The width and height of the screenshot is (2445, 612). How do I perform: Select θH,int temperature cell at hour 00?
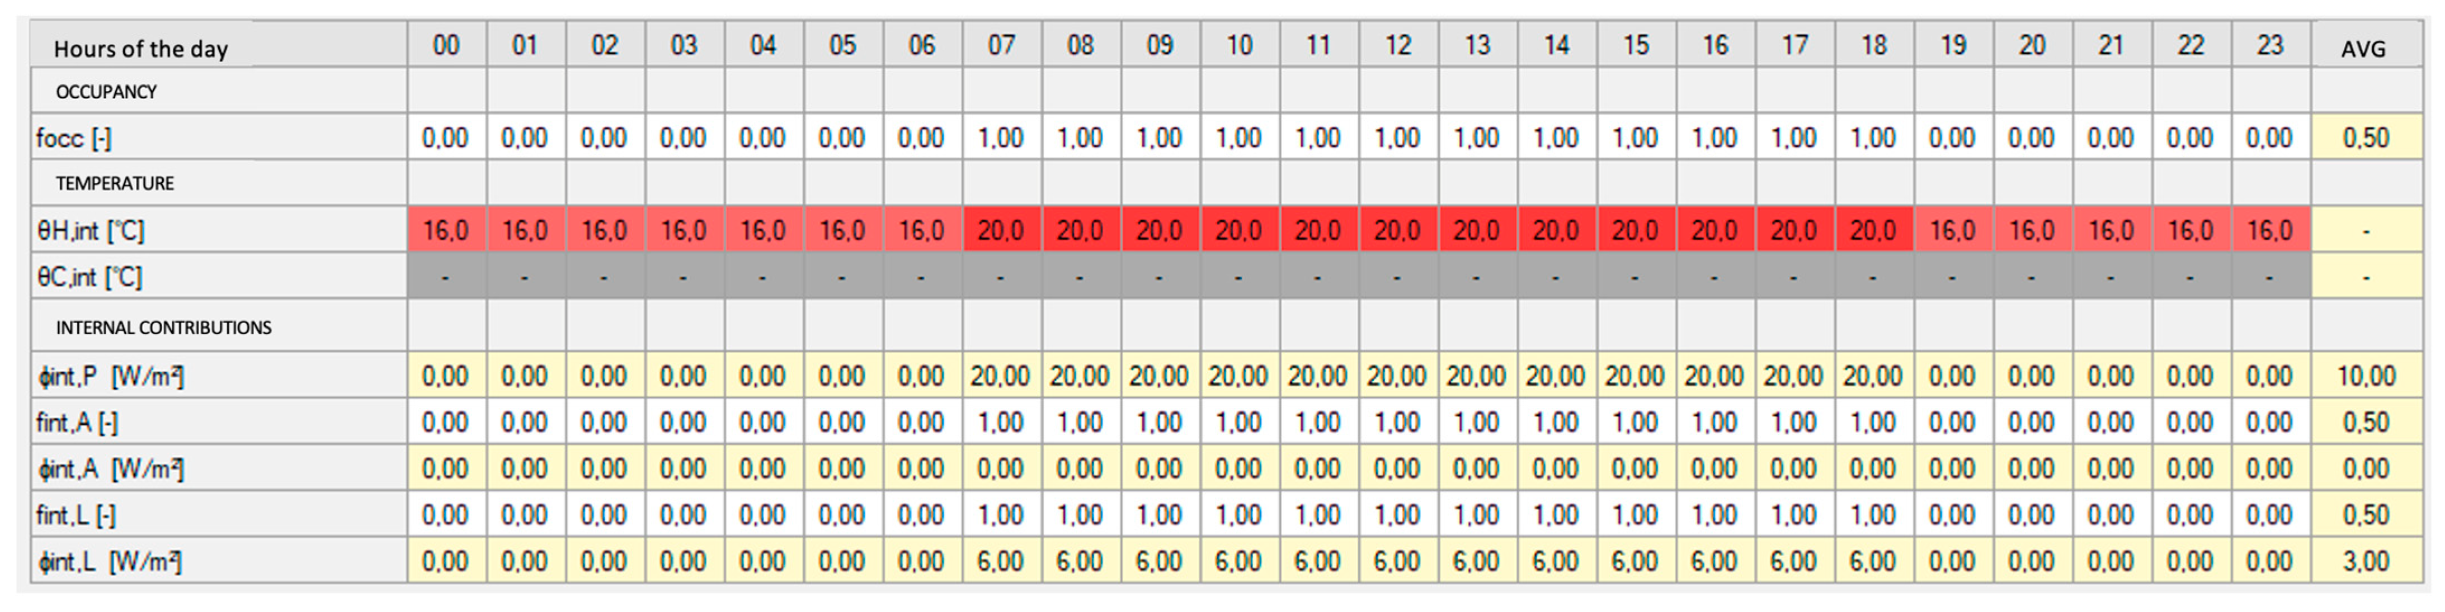tap(446, 231)
